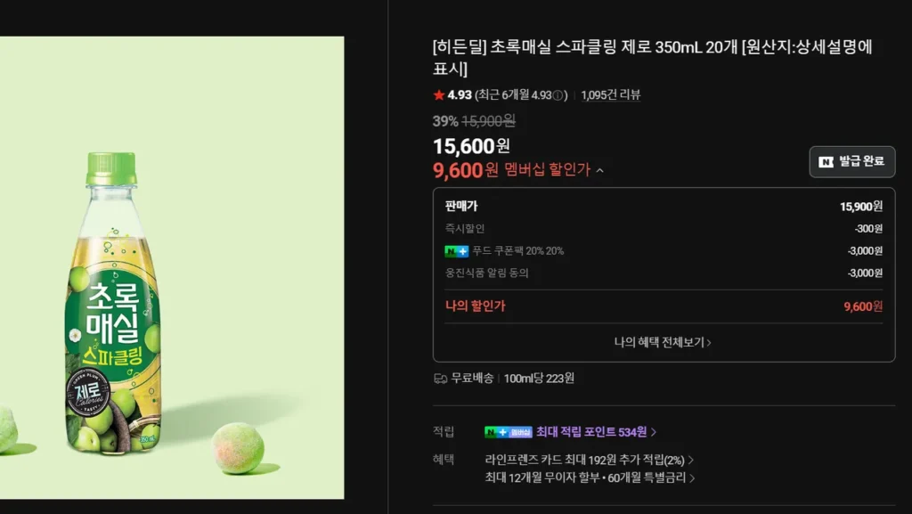Open the 1,095건 리뷰 reviews link

tap(610, 94)
